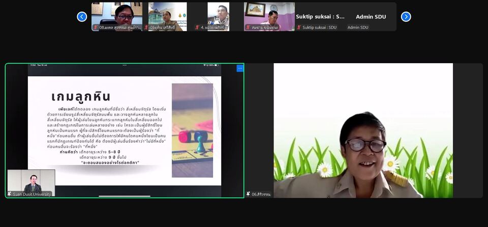The width and height of the screenshot is (488, 227).
Task: Click the board game photo on the slide
Action: coord(192,130)
